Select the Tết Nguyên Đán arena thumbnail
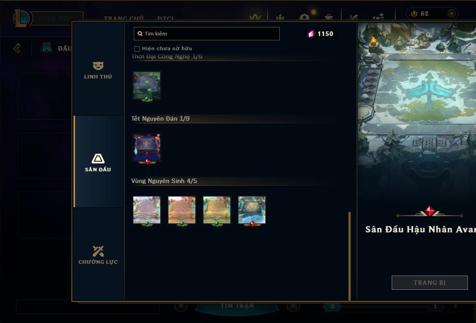The height and width of the screenshot is (323, 476). tap(147, 148)
